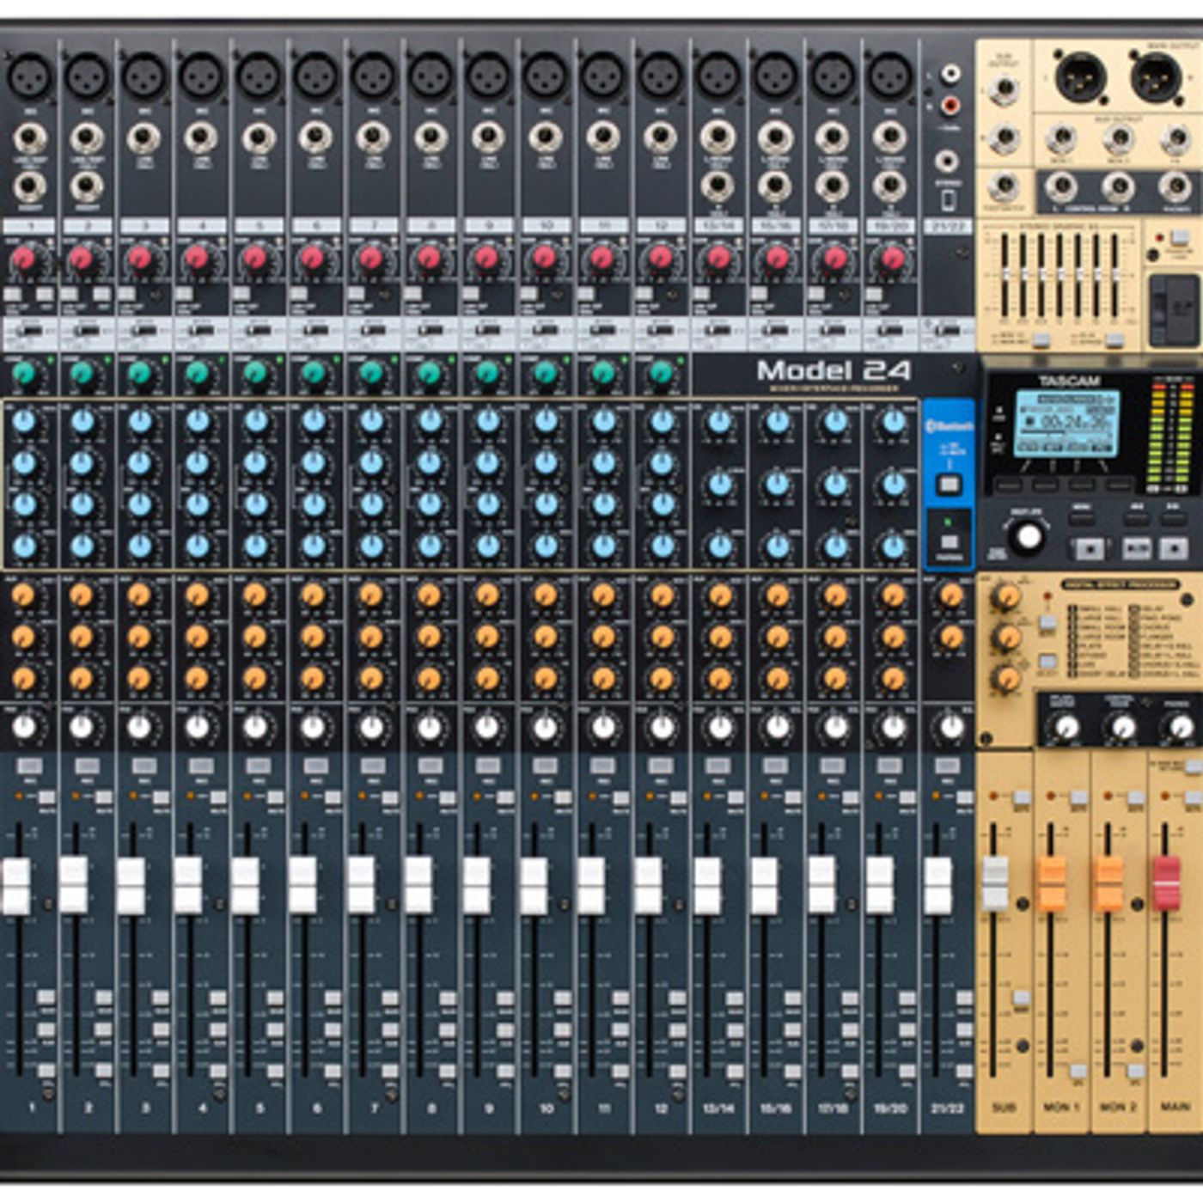Toggle the effect MUTE button above SELECT

[x=1047, y=622]
